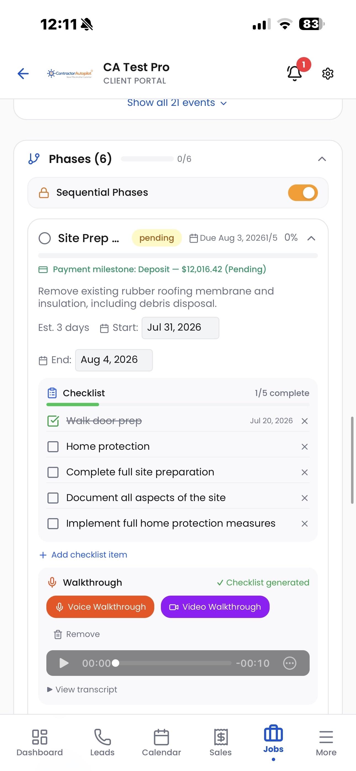The height and width of the screenshot is (771, 356).
Task: Remove the Walk door prep item
Action: (x=304, y=421)
